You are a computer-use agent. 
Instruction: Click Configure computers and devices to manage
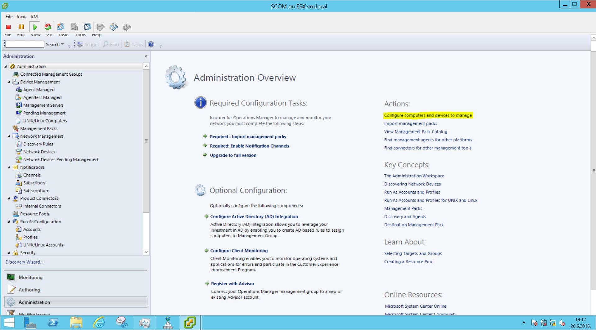(428, 115)
